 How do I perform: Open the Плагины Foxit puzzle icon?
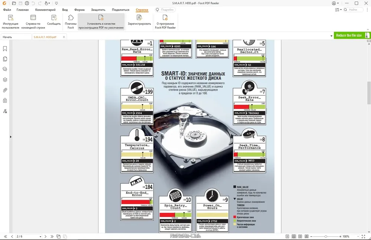(70, 20)
